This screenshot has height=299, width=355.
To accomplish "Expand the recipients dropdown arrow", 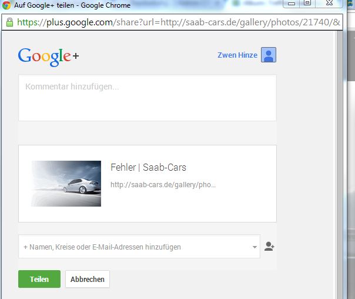I will tap(254, 247).
